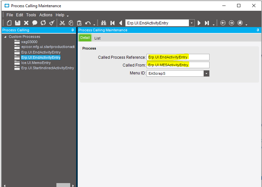Go to the previous record
Viewport: 262px width, 187px height.
[121, 23]
